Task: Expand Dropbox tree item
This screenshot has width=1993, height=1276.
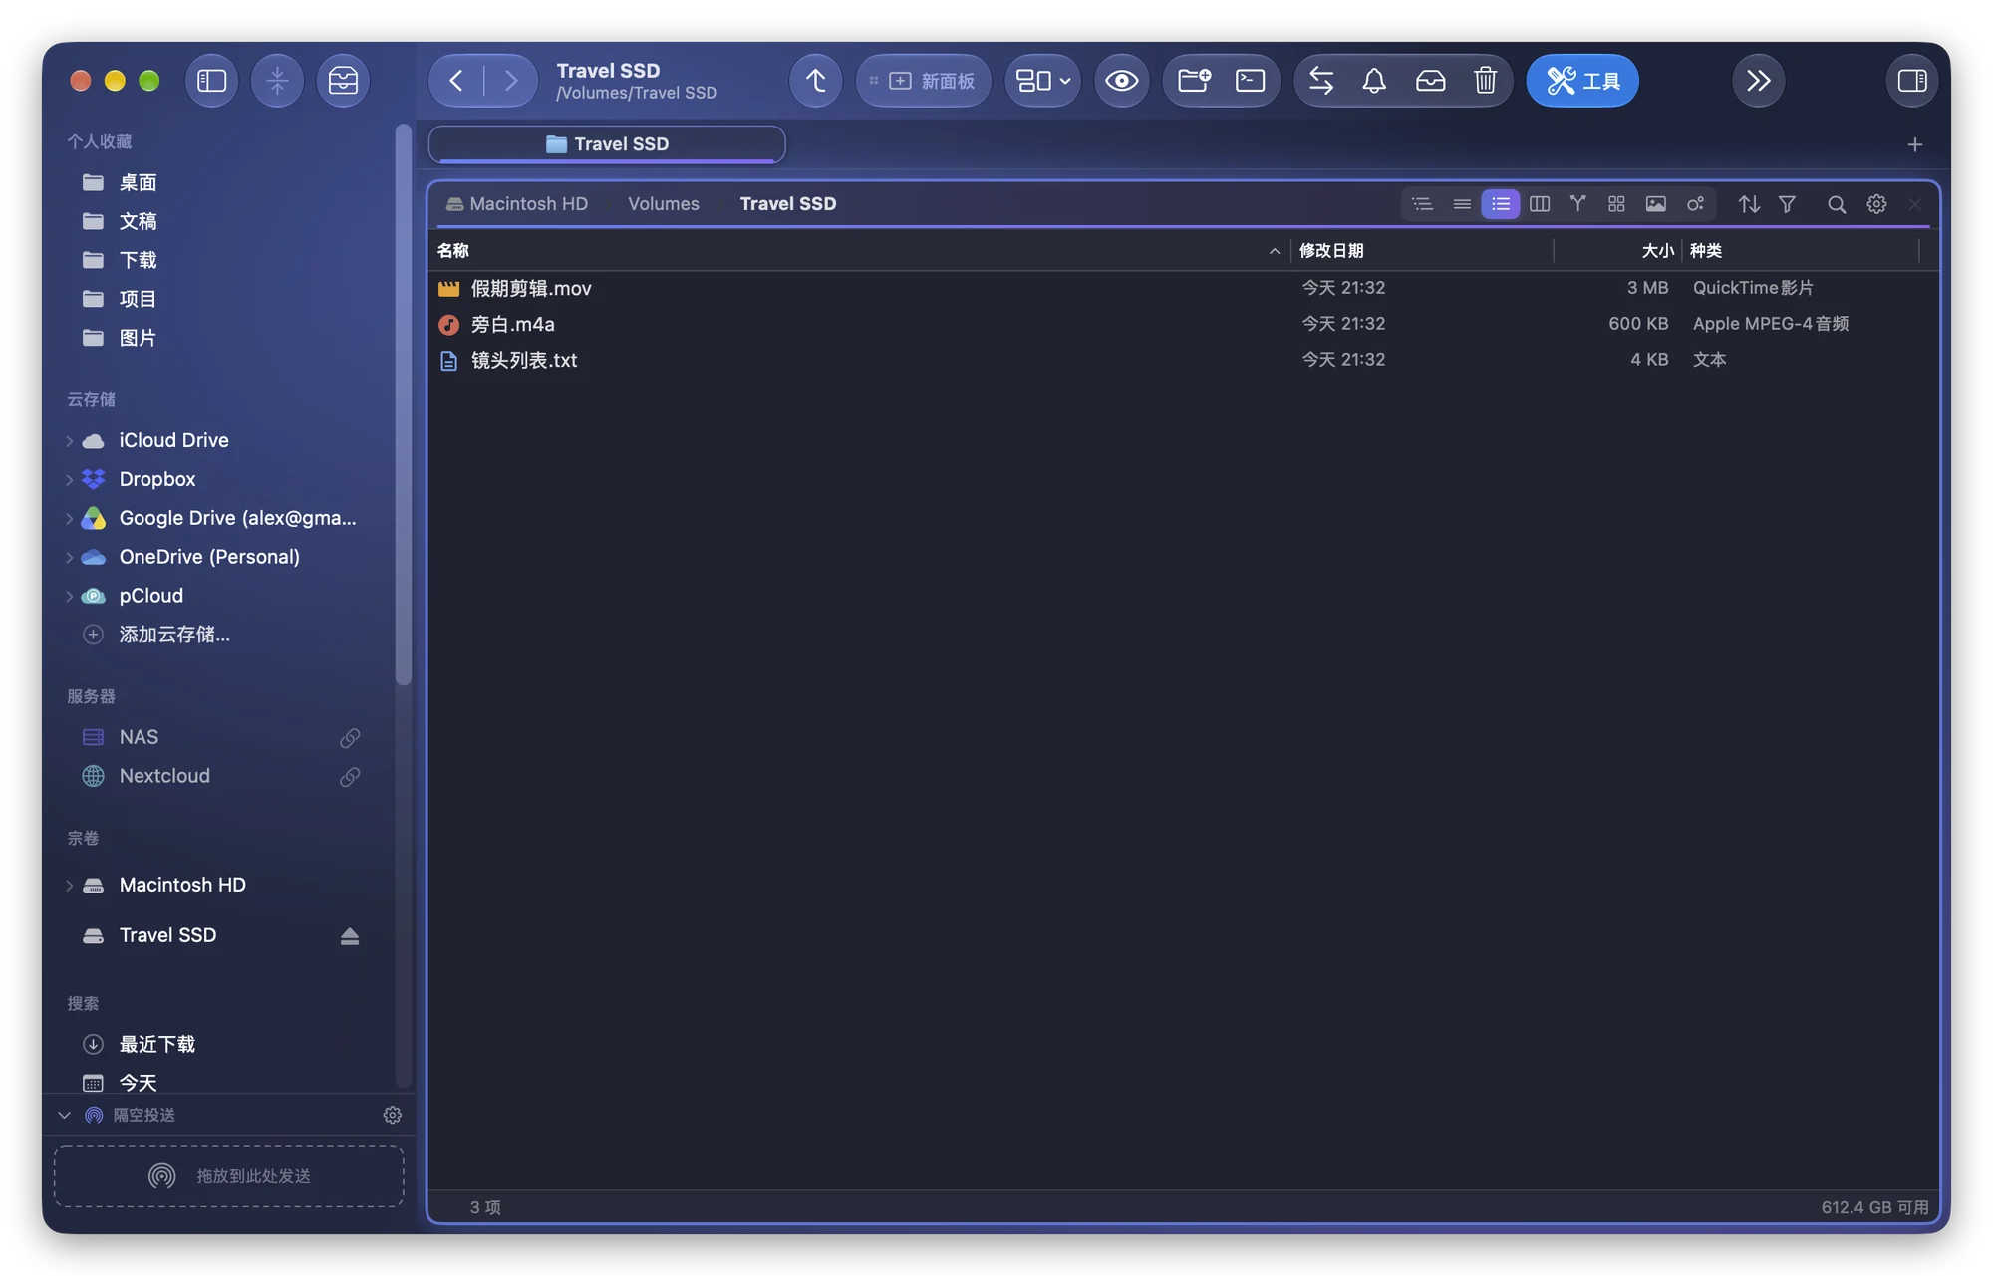Action: (69, 479)
